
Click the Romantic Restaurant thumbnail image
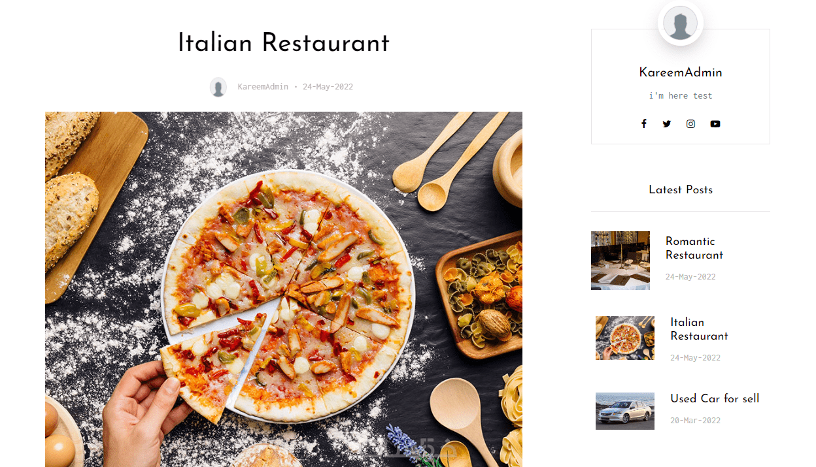tap(620, 261)
